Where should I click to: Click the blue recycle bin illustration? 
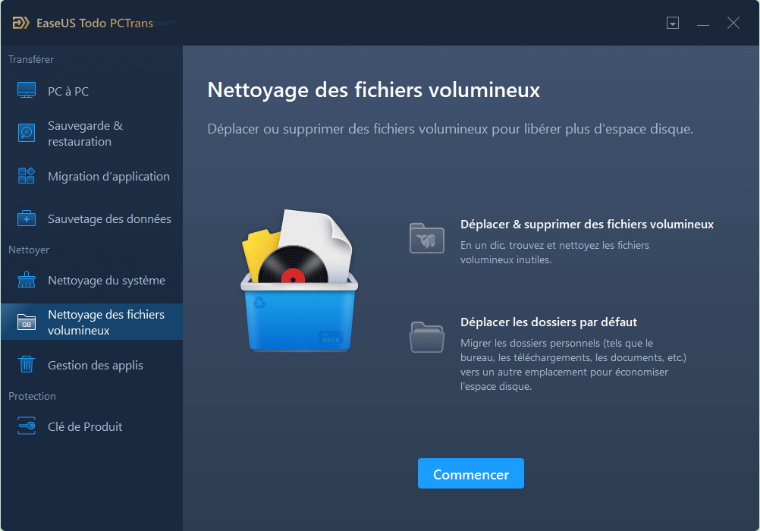click(299, 281)
